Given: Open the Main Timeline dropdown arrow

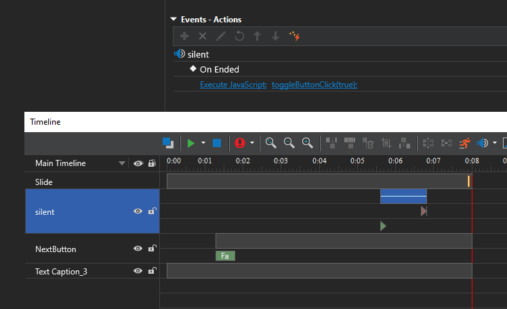Looking at the screenshot, I should pos(122,163).
